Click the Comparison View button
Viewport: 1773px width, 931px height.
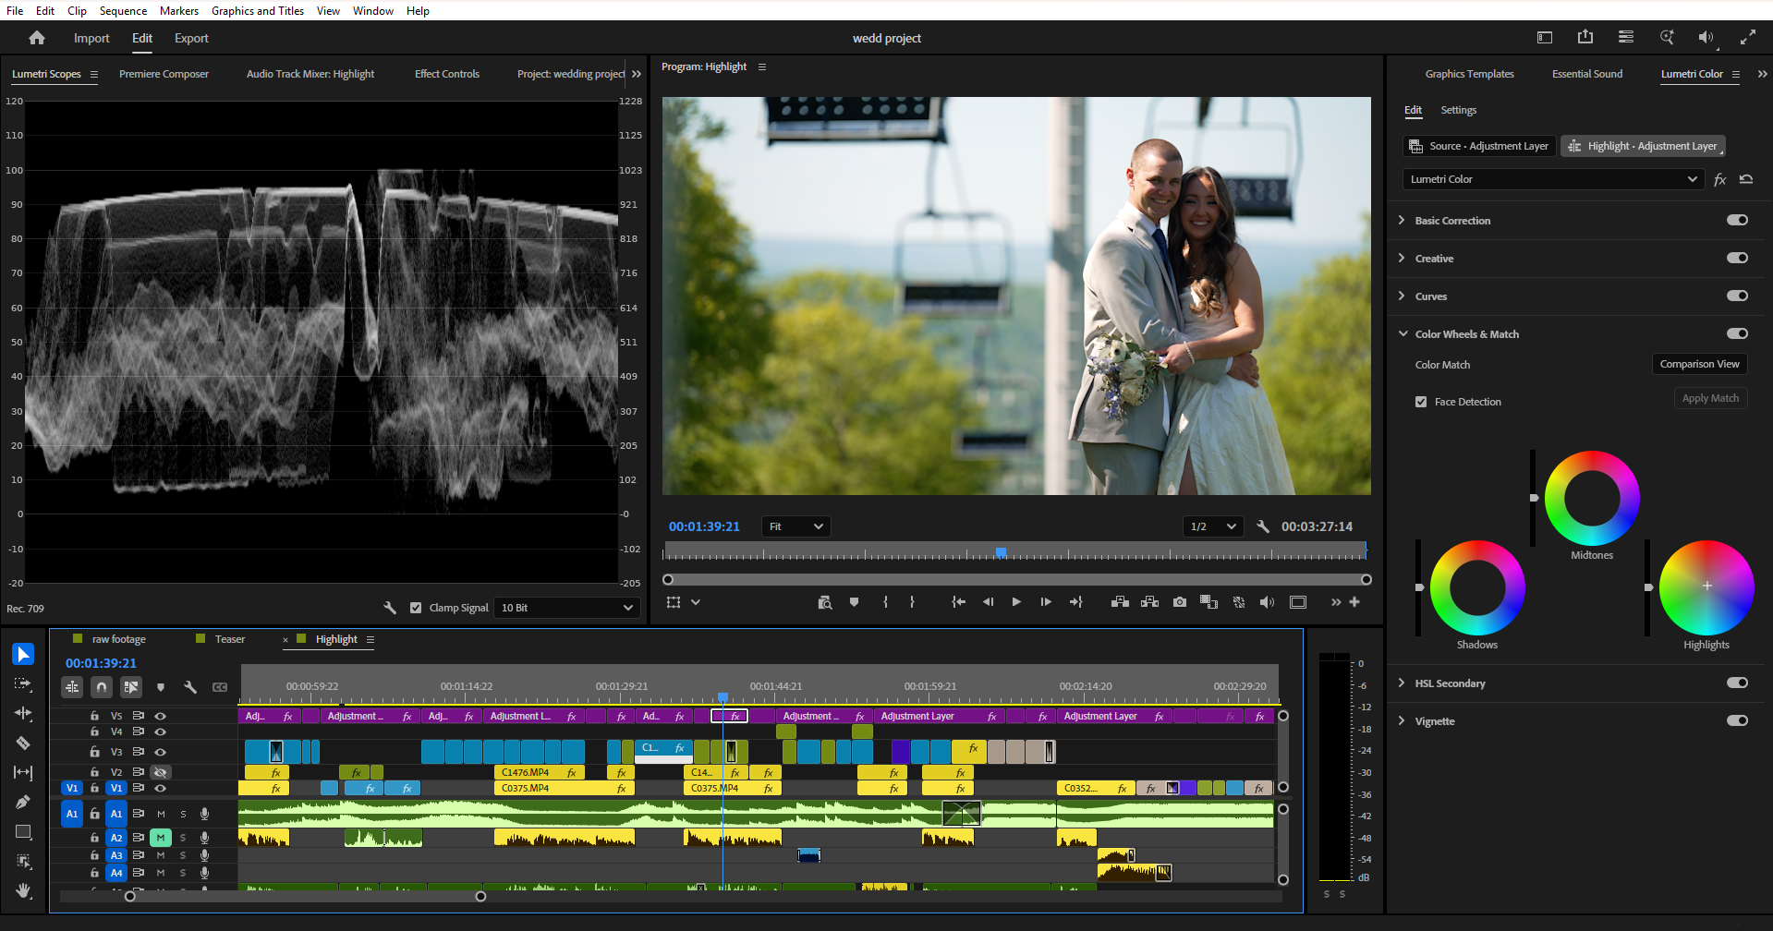[x=1699, y=364]
